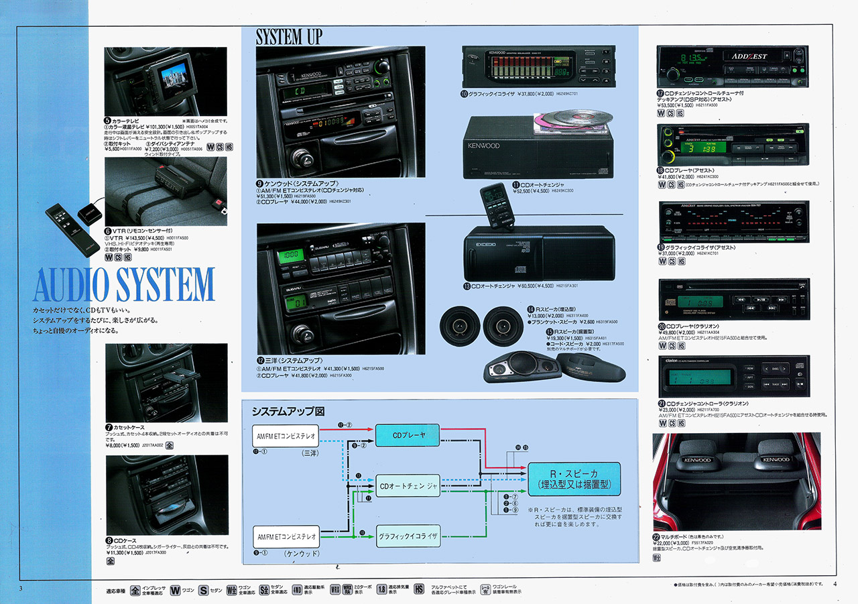Select the Clarion CD changer controller photo

[x=734, y=377]
